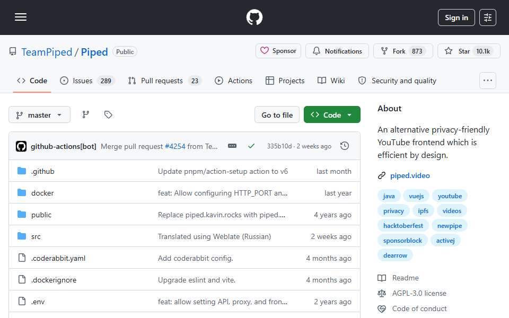Open commit 'Upgrade eslint and vite.'

197,280
